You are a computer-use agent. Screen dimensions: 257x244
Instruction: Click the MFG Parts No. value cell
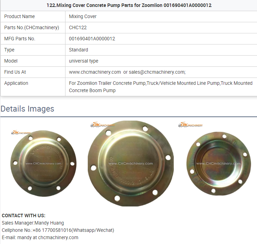[92, 39]
